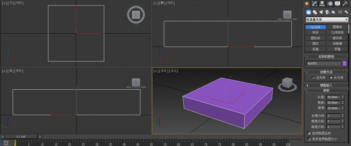Enable the 真实世界贴图大小 checkbox
This screenshot has width=351, height=146.
pos(309,139)
